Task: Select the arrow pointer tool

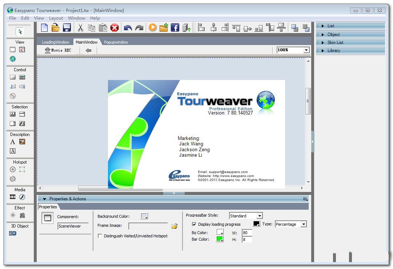Action: coord(20,32)
